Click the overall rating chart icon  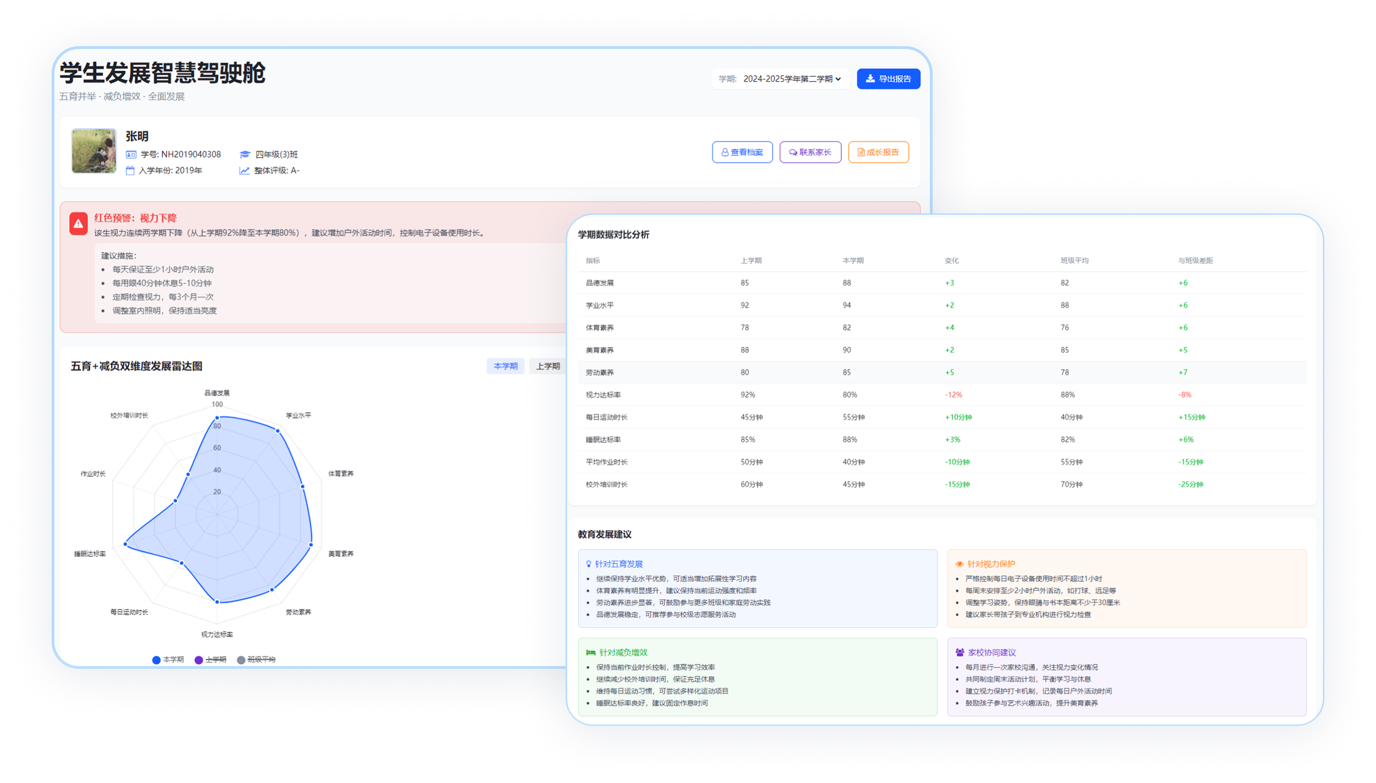click(244, 170)
